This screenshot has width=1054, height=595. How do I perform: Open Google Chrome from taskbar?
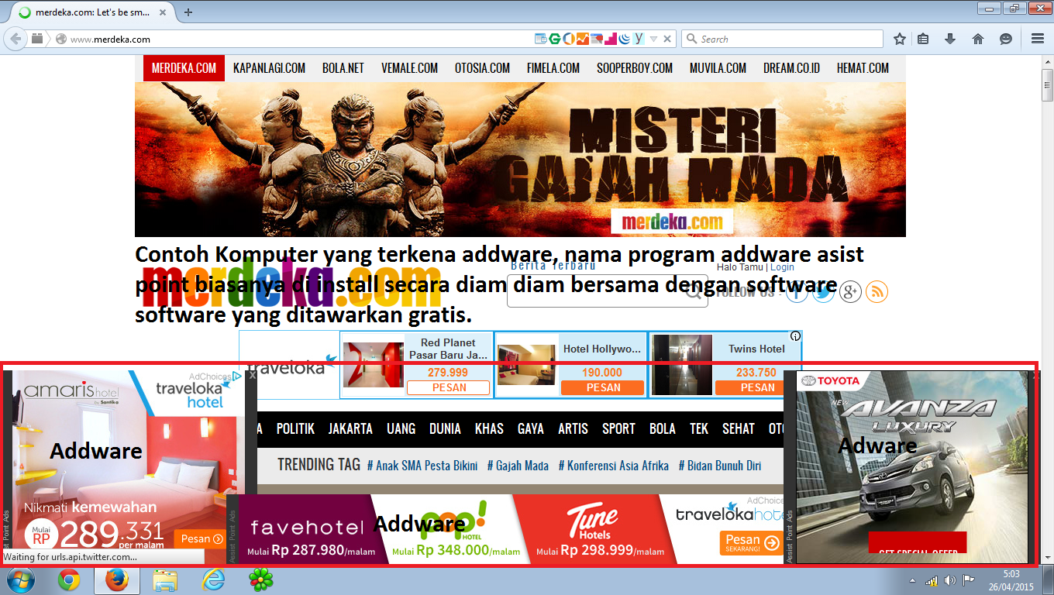point(68,580)
